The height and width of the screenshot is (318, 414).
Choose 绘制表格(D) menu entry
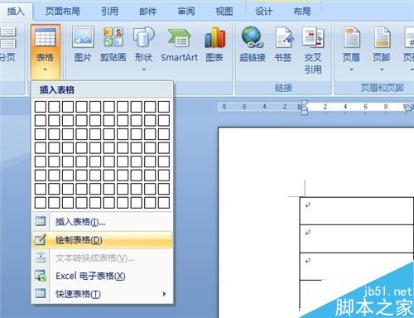click(x=102, y=240)
